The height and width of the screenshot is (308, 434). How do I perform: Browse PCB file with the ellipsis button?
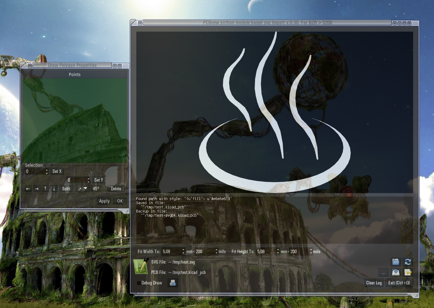pyautogui.click(x=383, y=273)
